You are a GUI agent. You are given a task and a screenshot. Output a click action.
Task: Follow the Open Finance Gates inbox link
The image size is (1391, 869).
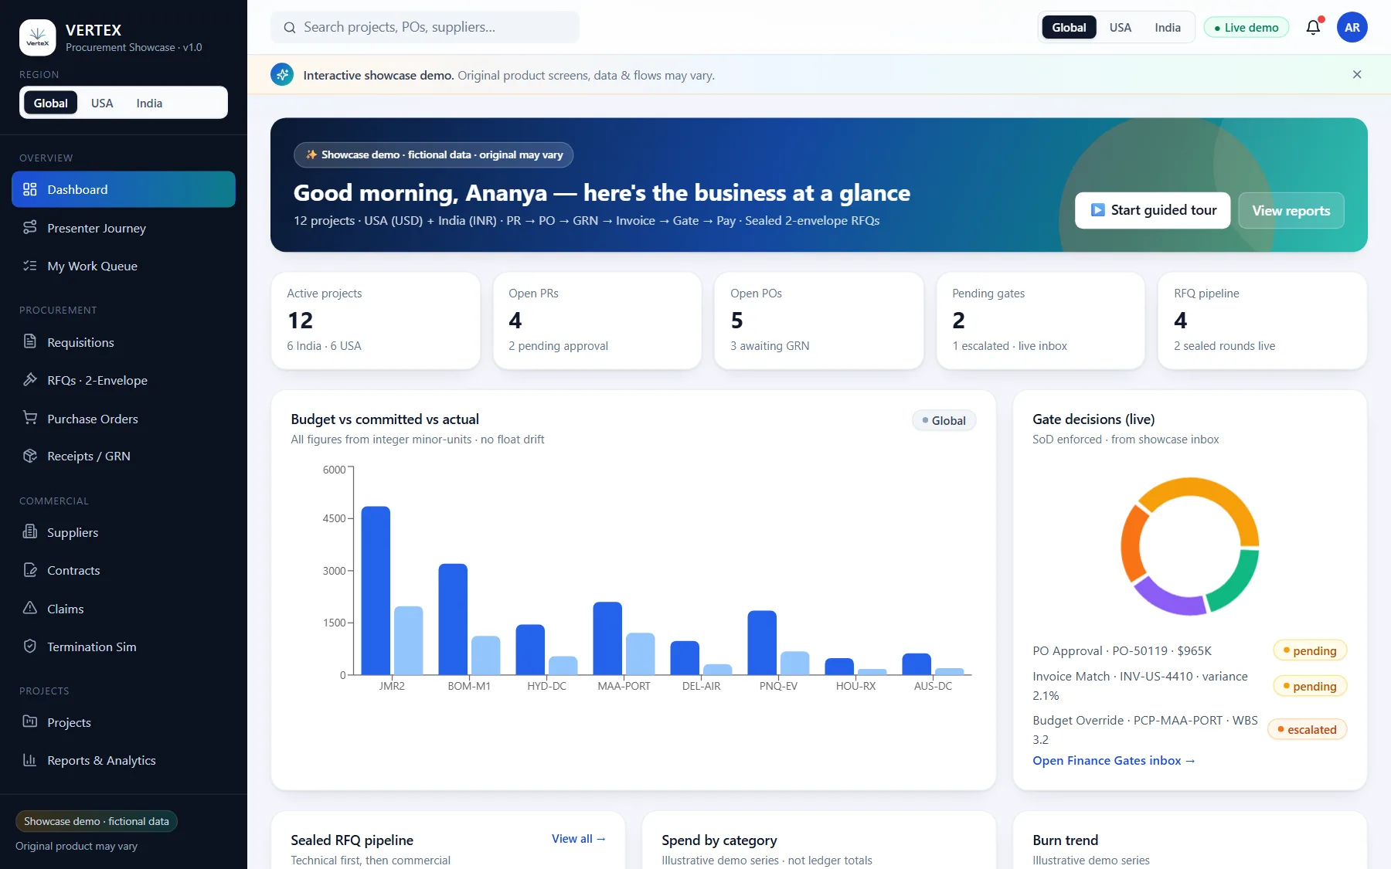[1114, 761]
